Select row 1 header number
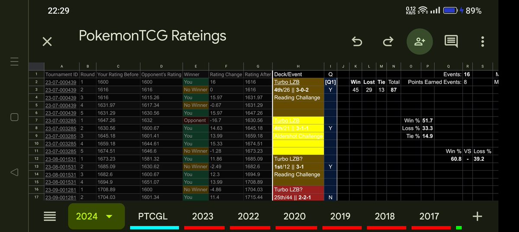 37,74
